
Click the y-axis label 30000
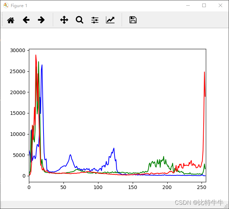tap(17, 50)
